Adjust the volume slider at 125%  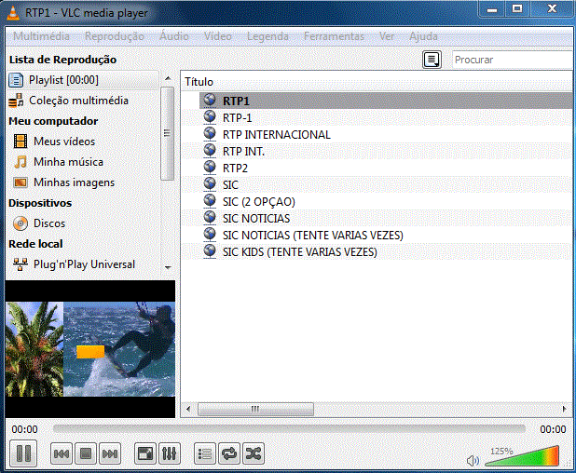(x=522, y=455)
